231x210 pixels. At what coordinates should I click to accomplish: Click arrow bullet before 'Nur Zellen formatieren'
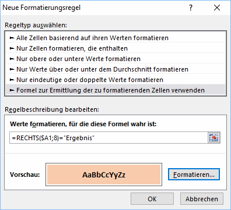(12, 48)
